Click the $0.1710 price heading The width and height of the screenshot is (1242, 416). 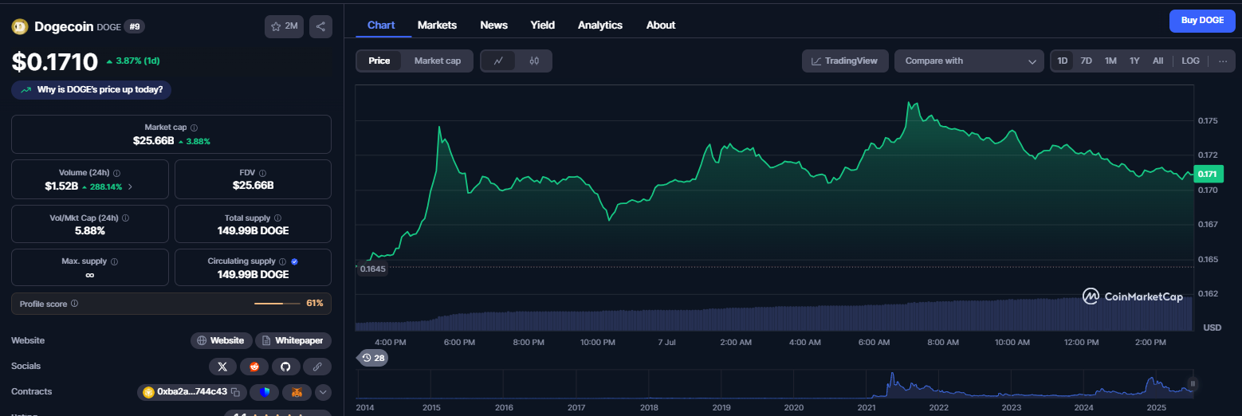pyautogui.click(x=54, y=61)
